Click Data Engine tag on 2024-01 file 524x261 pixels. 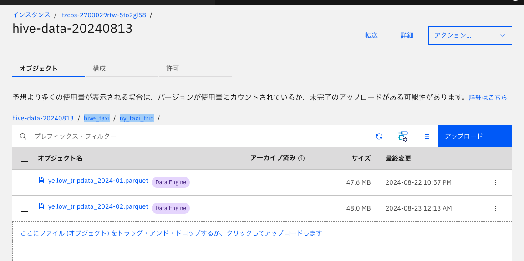tap(171, 182)
